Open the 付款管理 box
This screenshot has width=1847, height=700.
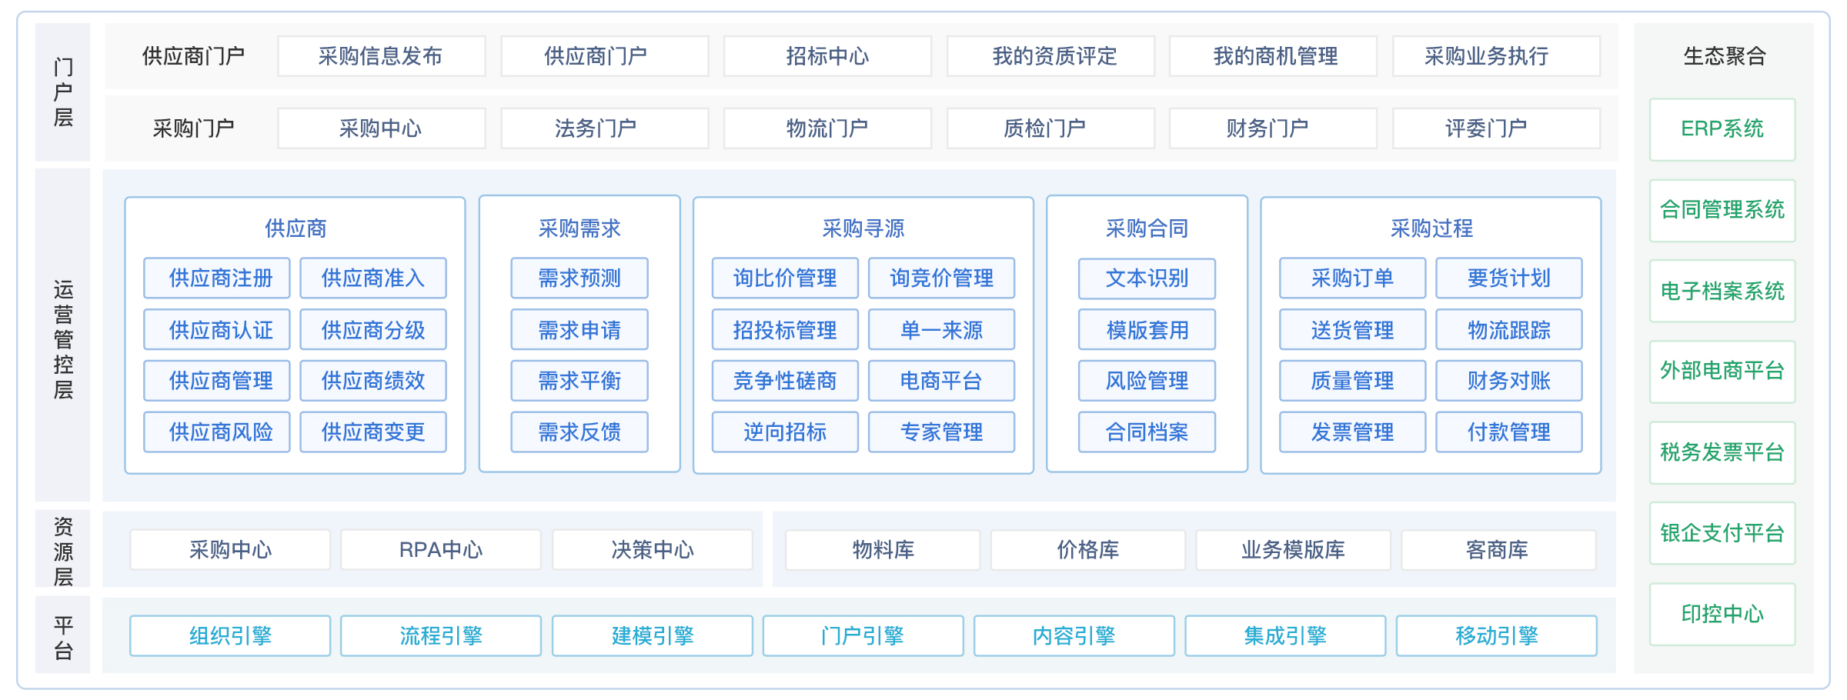tap(1508, 432)
